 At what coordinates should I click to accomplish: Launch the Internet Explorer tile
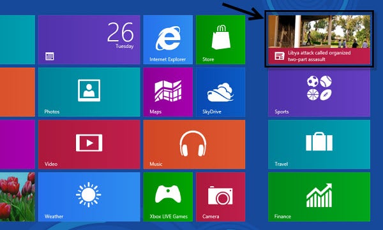[x=168, y=40]
